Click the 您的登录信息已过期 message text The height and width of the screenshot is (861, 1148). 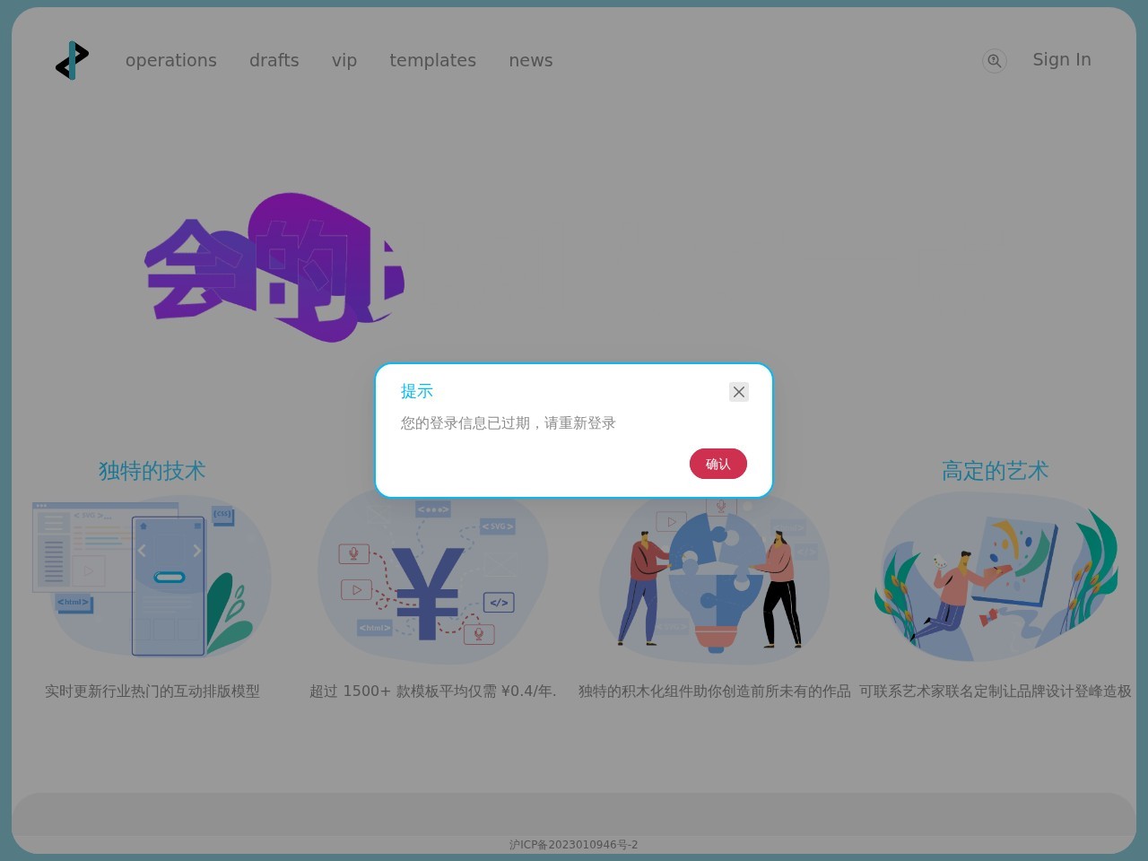point(509,422)
